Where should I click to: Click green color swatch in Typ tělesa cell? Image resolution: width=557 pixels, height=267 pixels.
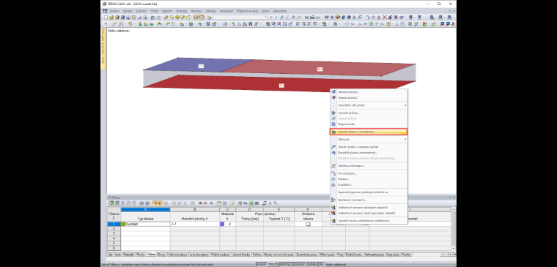point(123,224)
